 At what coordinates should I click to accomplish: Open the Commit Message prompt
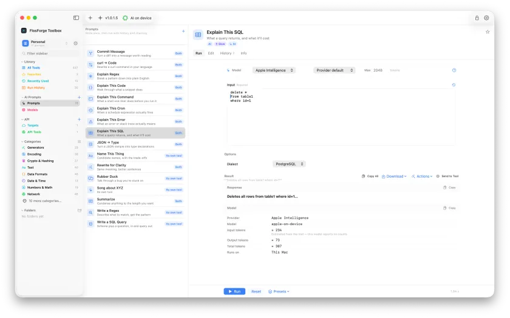coord(135,53)
